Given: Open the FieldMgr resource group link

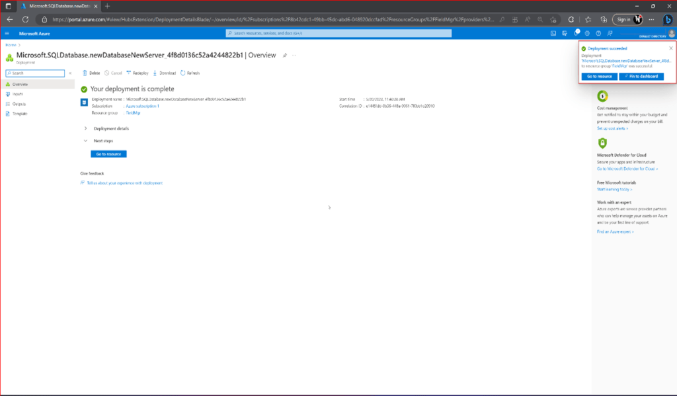Looking at the screenshot, I should pos(133,112).
